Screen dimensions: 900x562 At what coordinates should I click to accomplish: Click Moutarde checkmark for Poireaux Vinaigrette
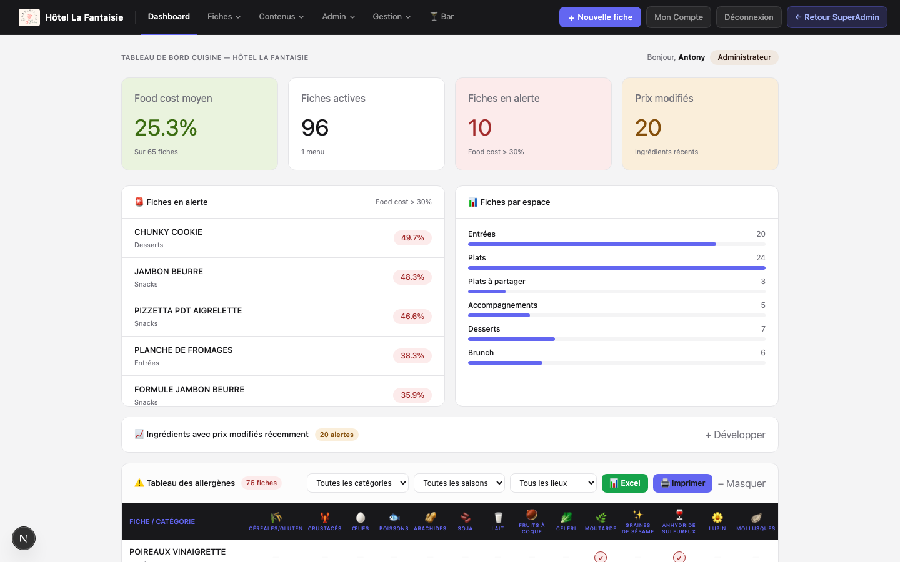point(601,556)
